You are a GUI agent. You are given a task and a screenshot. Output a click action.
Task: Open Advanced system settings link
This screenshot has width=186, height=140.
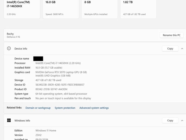(94, 108)
